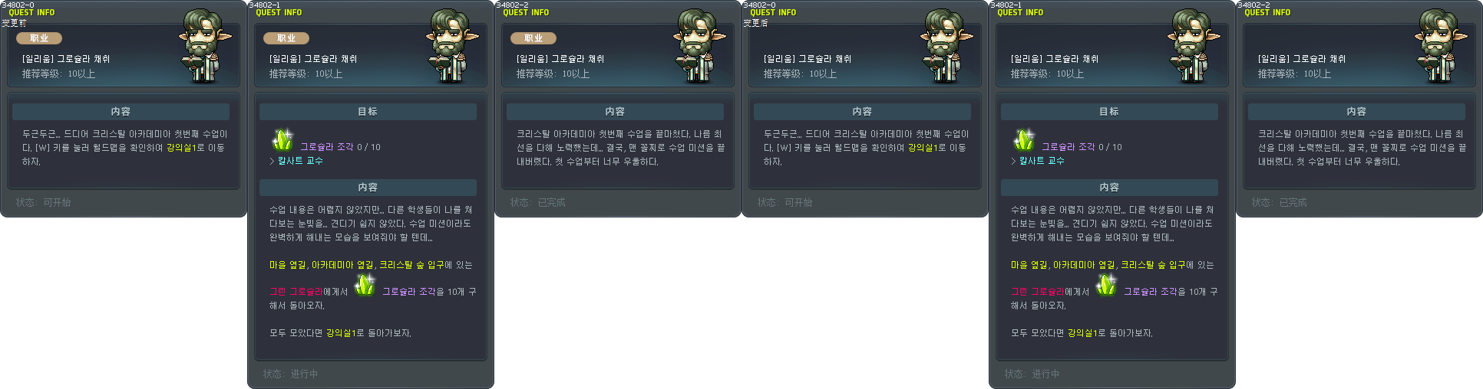Click the inline crystal icon in after-change 34802-1 description
The width and height of the screenshot is (1483, 389).
point(1106,285)
